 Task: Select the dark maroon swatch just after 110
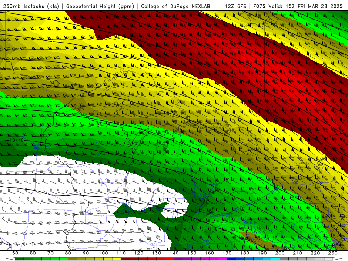click(x=125, y=259)
